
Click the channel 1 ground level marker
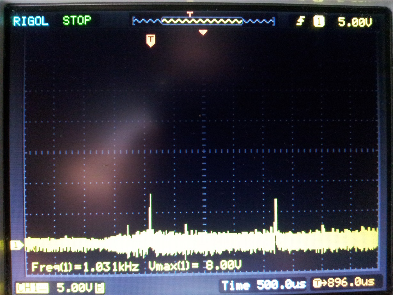(17, 245)
